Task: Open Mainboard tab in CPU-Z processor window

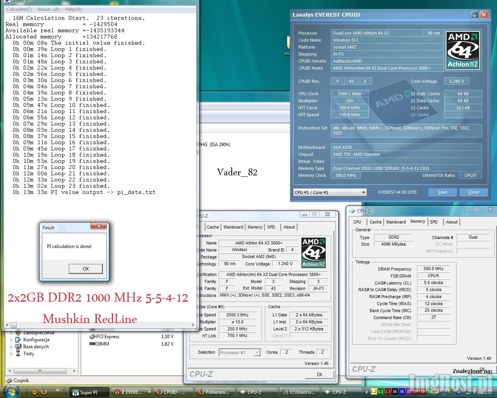Action: click(233, 227)
